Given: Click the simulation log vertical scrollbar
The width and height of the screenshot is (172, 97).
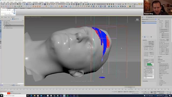Looking at the screenshot, I should click(153, 73).
